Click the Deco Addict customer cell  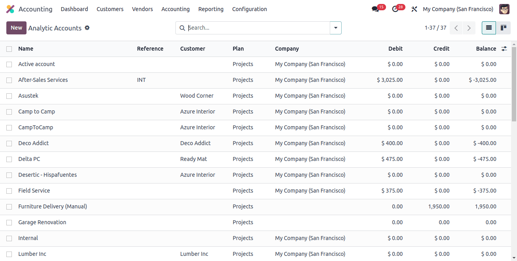pos(196,143)
